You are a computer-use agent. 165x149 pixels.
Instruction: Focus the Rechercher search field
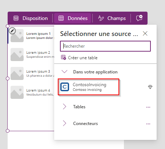point(105,46)
